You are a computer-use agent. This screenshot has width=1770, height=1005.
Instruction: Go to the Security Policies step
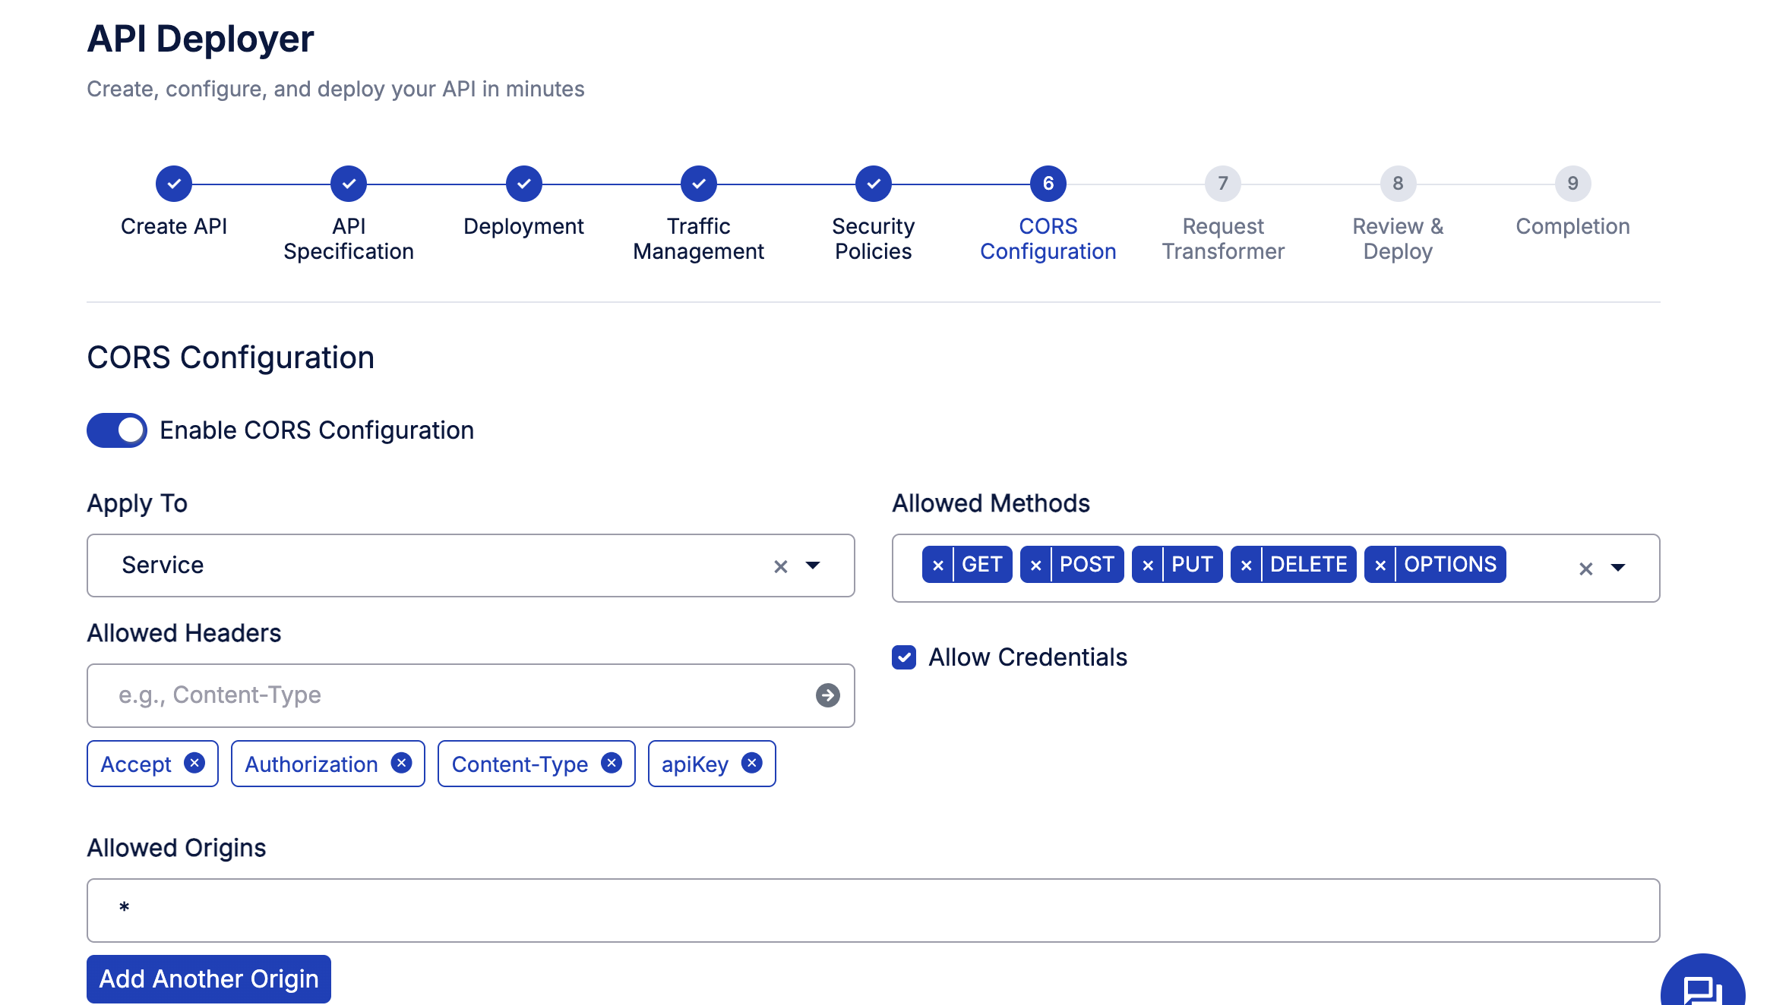[874, 184]
